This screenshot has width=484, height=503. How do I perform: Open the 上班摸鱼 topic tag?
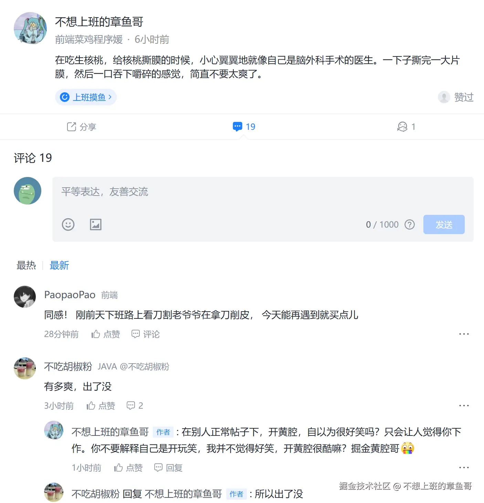click(86, 97)
